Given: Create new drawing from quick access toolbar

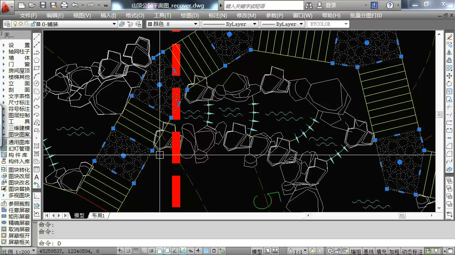Looking at the screenshot, I should 22,5.
